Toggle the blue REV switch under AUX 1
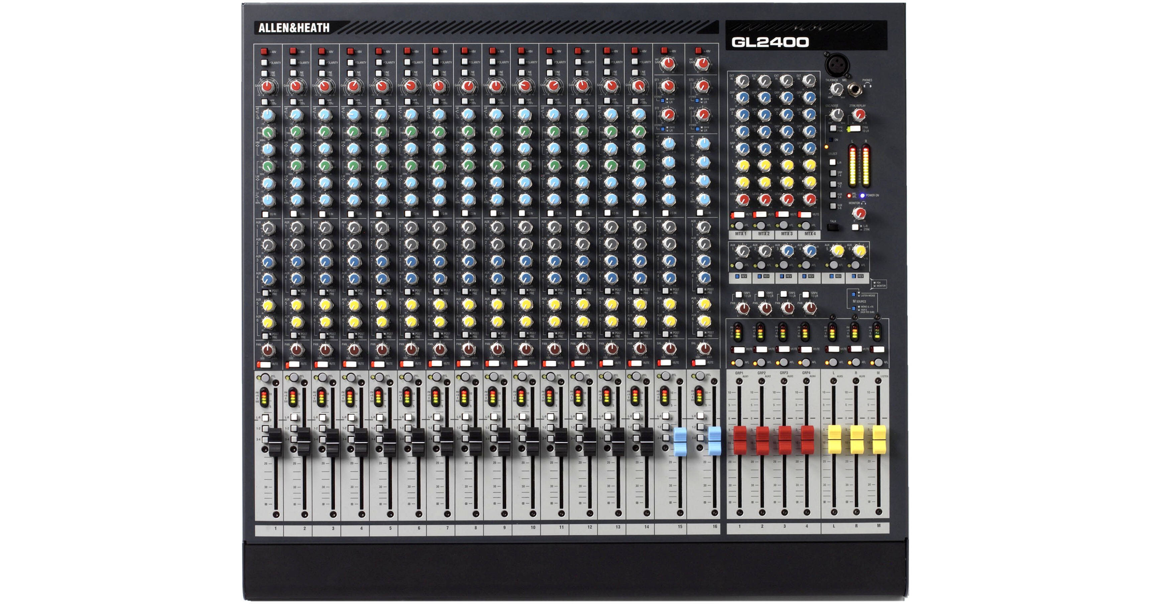 coord(737,276)
